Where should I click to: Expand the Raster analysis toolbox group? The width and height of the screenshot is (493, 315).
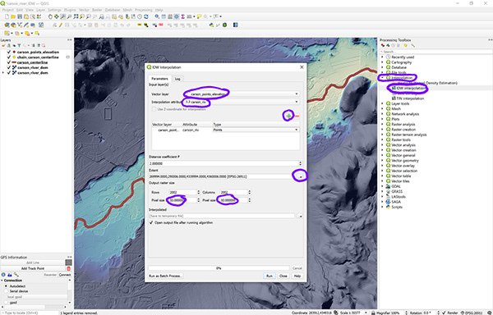click(382, 124)
